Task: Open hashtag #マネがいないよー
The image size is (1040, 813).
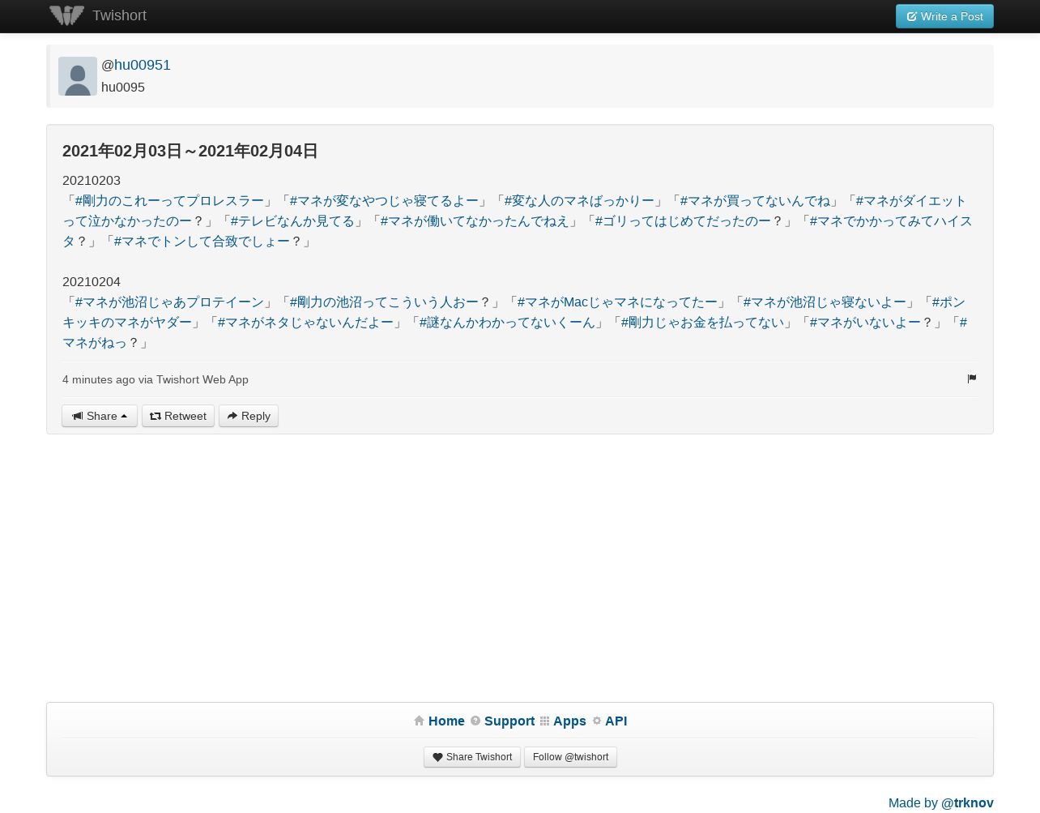Action: [865, 323]
